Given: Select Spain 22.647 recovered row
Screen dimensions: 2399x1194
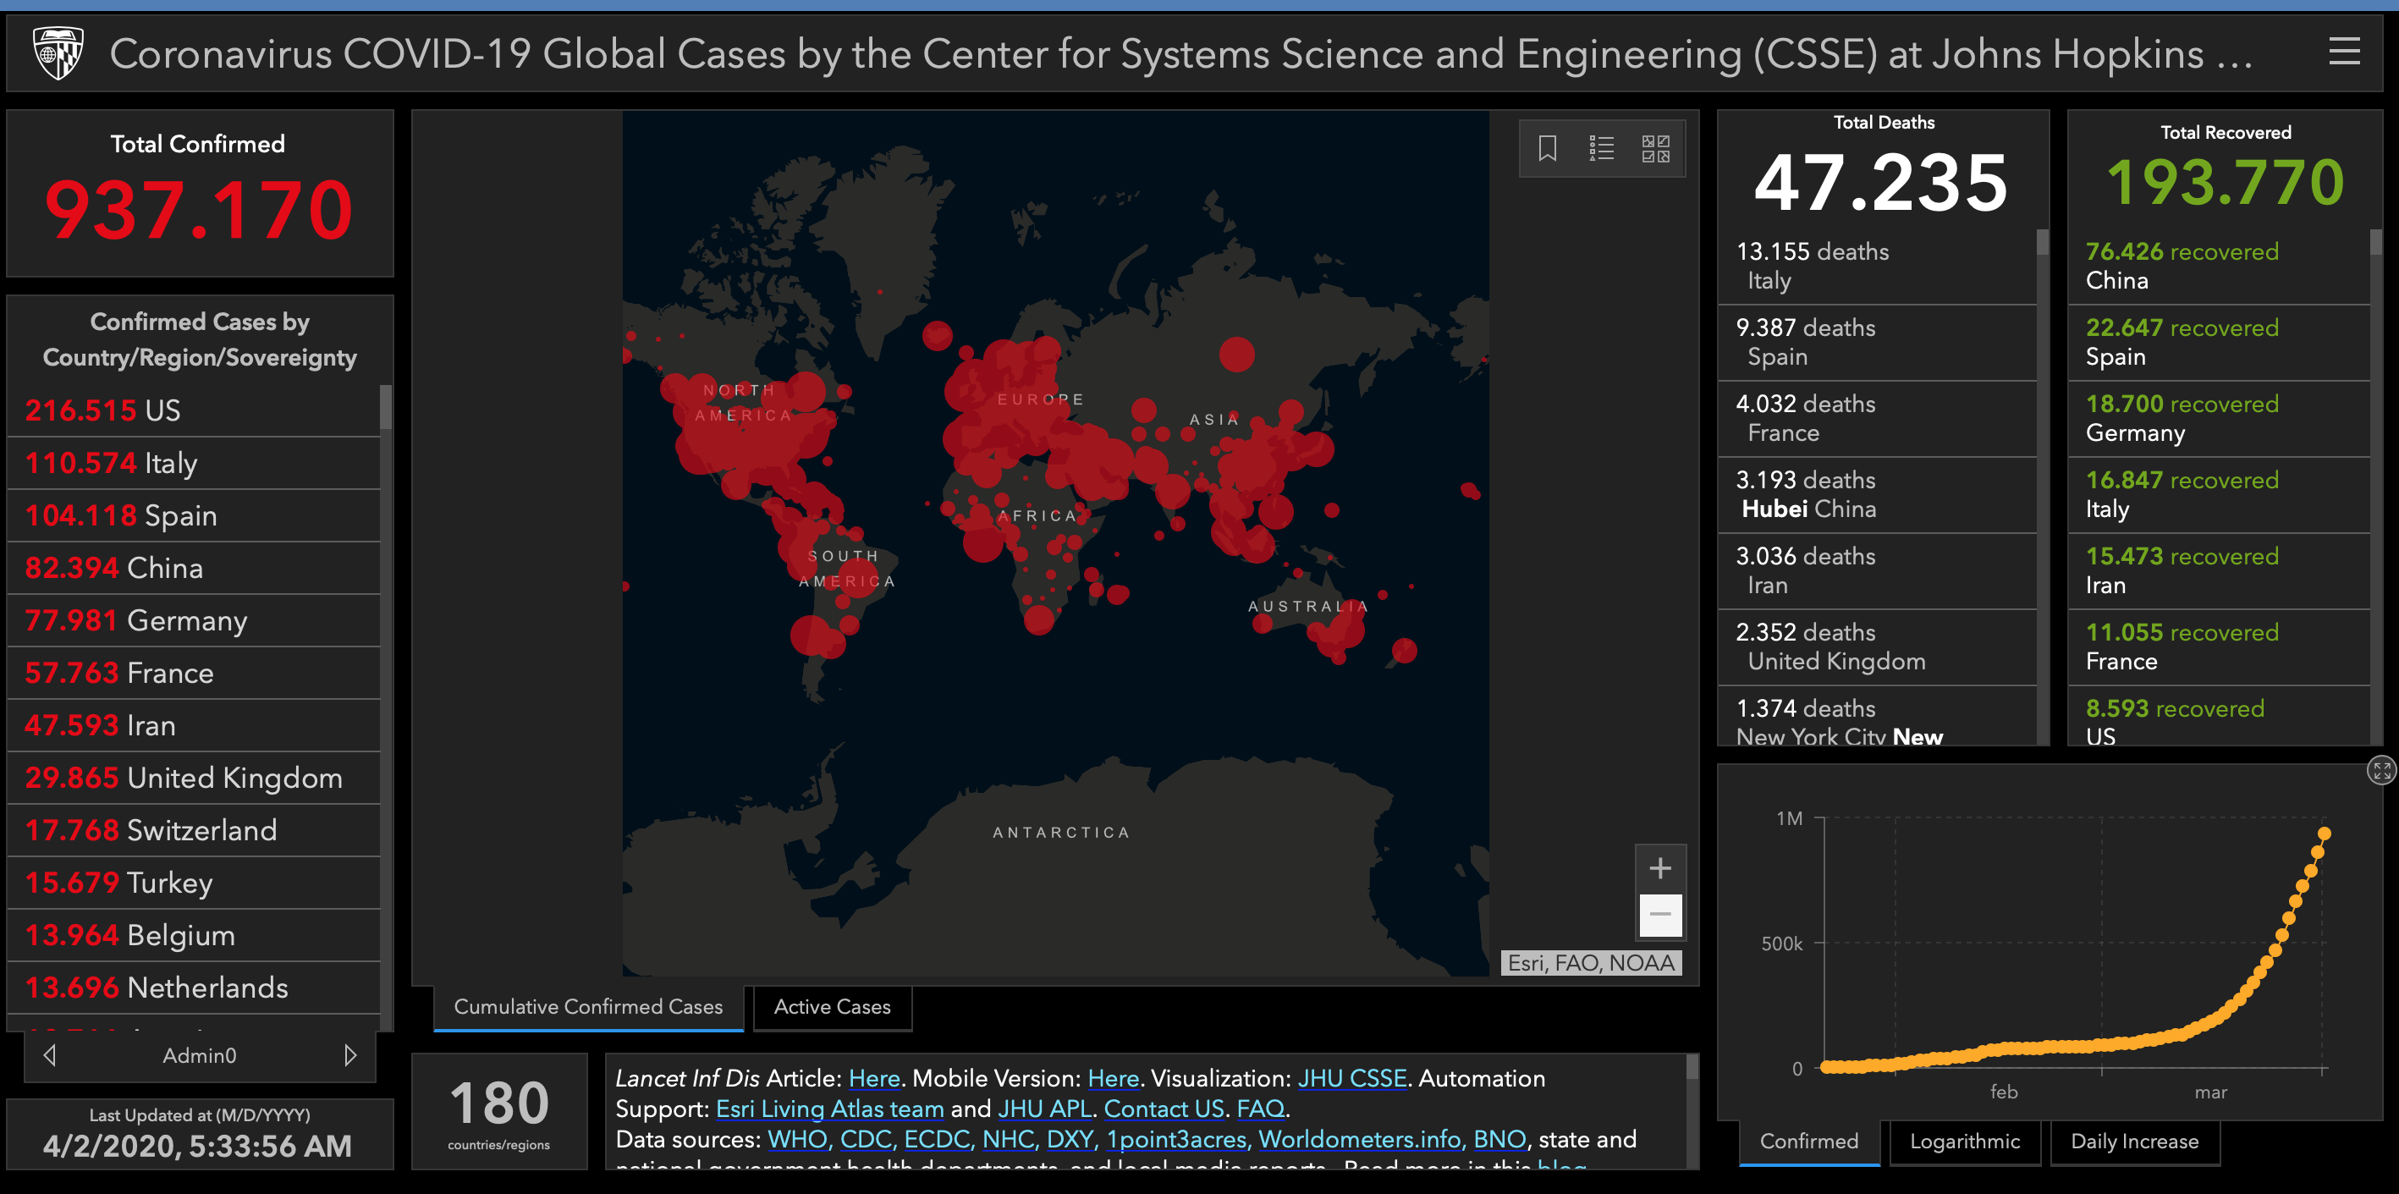Looking at the screenshot, I should pos(2220,342).
